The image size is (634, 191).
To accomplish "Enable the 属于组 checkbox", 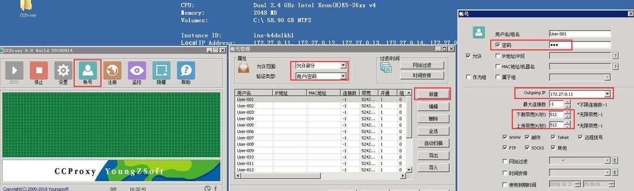I will 498,77.
